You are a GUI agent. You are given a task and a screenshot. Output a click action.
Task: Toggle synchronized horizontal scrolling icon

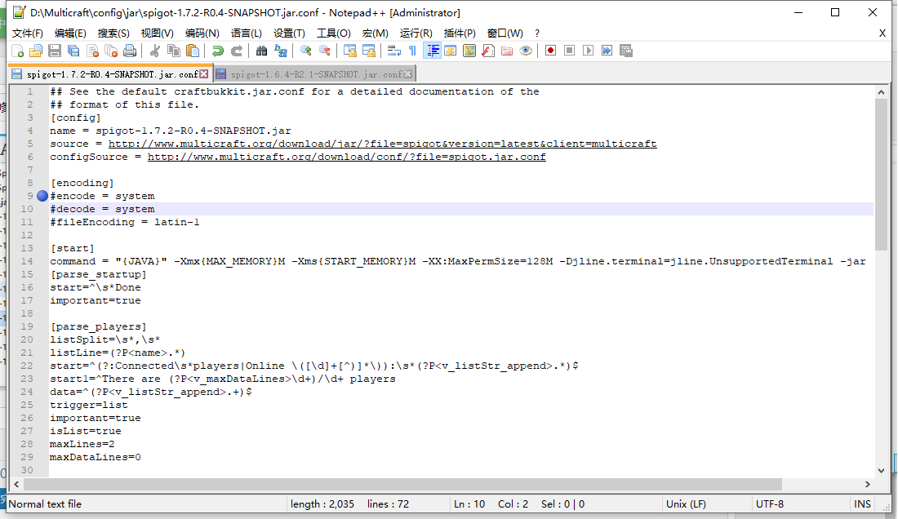coord(369,51)
